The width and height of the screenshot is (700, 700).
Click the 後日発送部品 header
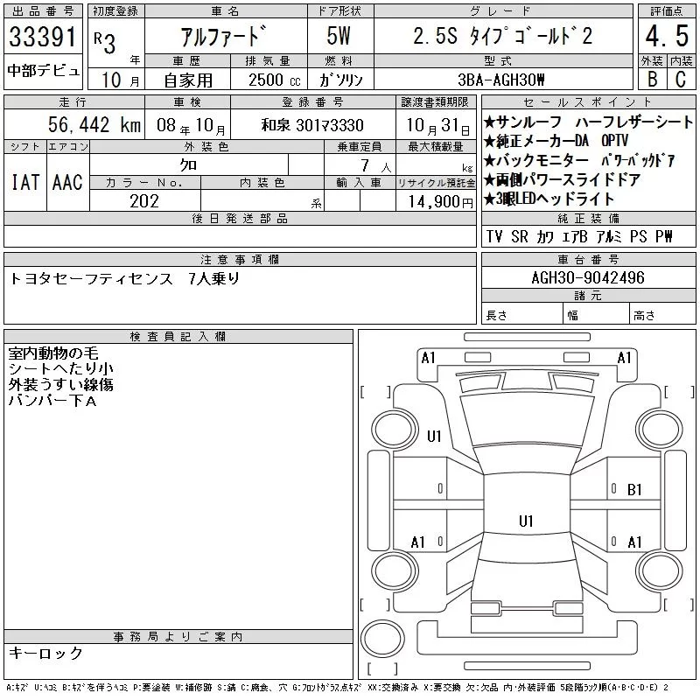click(240, 218)
